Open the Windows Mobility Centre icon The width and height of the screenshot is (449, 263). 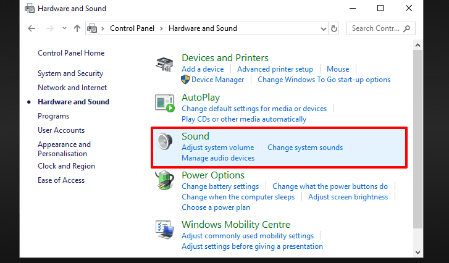pos(164,230)
